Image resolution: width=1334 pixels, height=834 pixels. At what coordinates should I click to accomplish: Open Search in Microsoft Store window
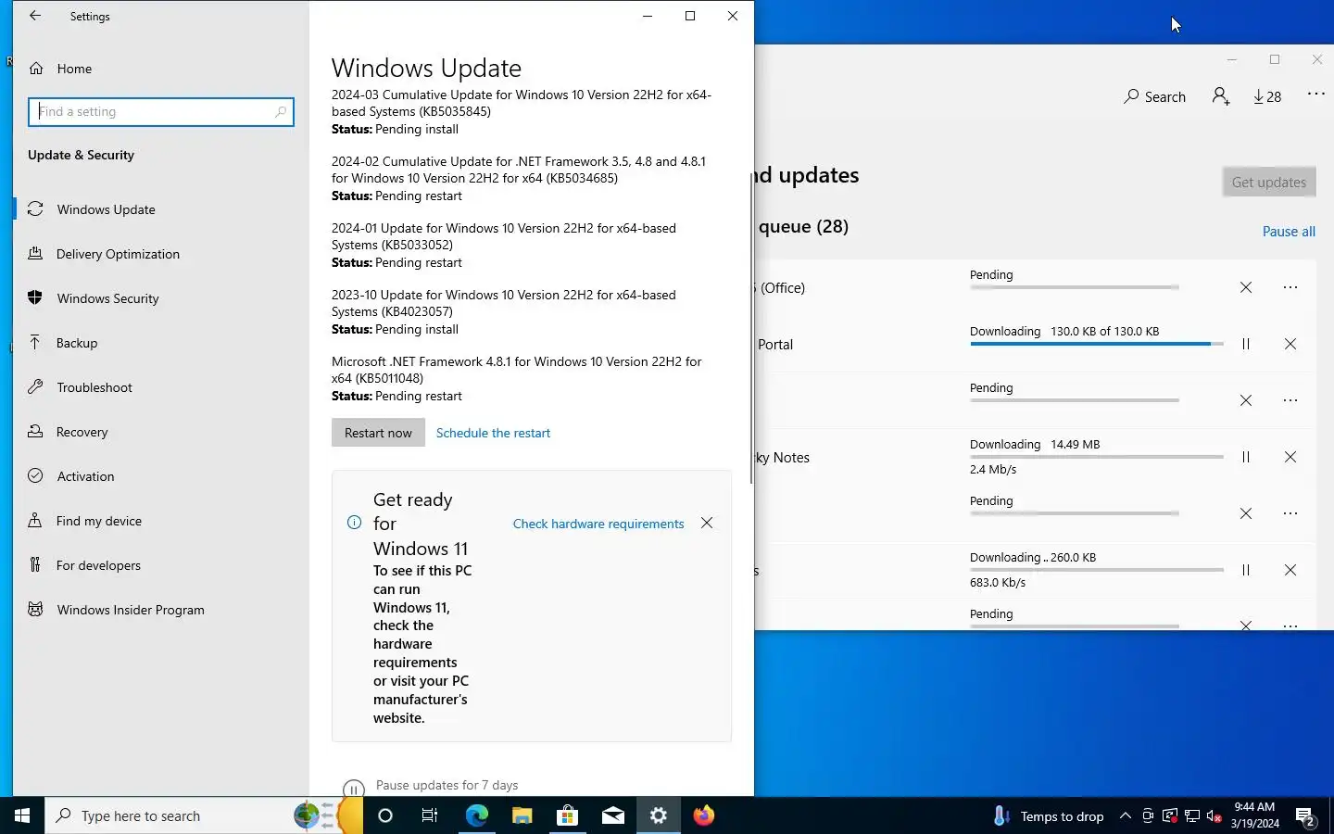tap(1154, 96)
